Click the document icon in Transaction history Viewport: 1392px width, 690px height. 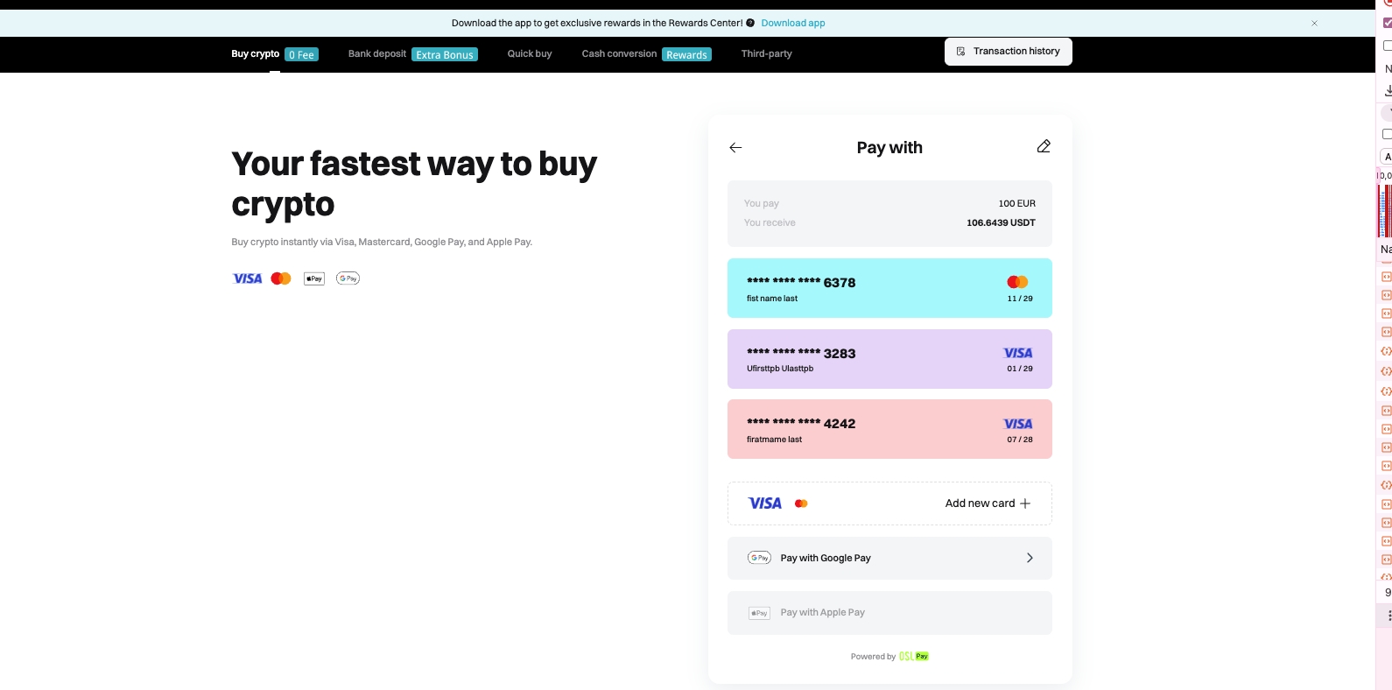(x=960, y=52)
